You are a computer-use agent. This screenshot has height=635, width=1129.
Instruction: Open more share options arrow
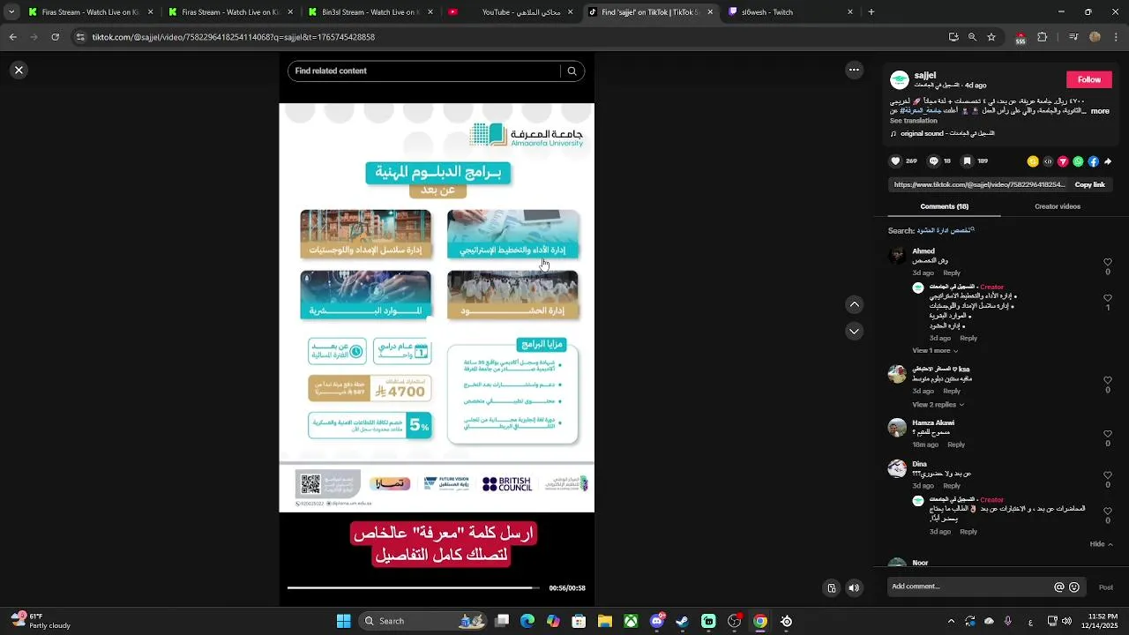pos(1108,161)
